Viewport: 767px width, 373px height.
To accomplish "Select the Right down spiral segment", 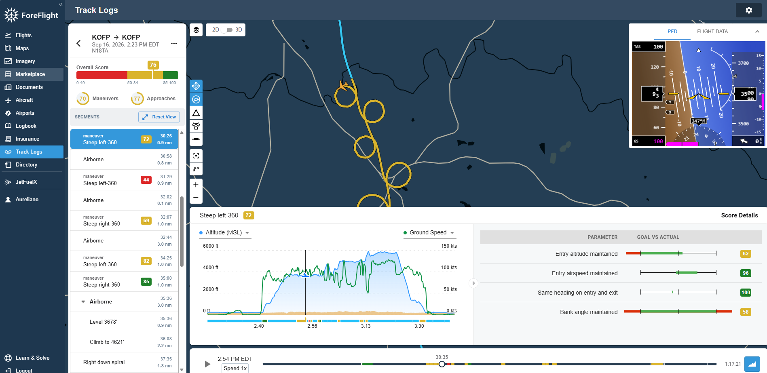I will point(125,362).
